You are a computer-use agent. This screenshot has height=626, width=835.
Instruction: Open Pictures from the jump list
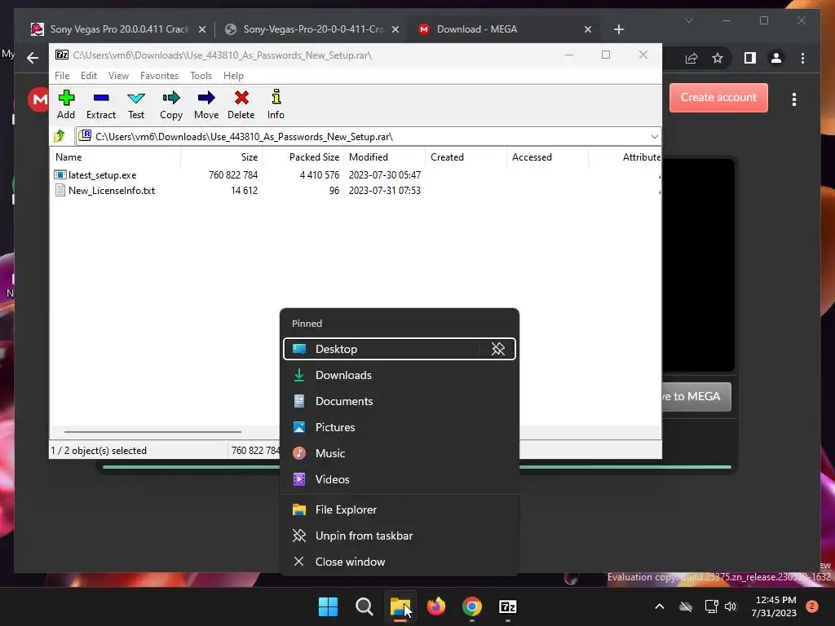400,427
